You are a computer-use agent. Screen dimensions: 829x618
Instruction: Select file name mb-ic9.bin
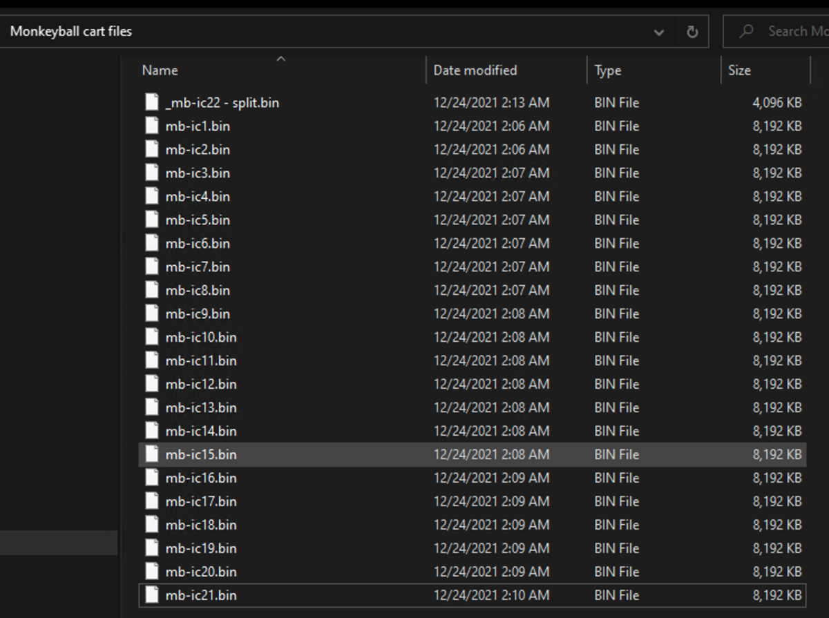tap(198, 314)
